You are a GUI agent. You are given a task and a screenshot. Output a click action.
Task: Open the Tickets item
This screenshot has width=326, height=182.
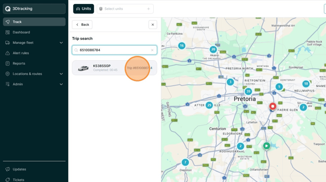pos(18,180)
